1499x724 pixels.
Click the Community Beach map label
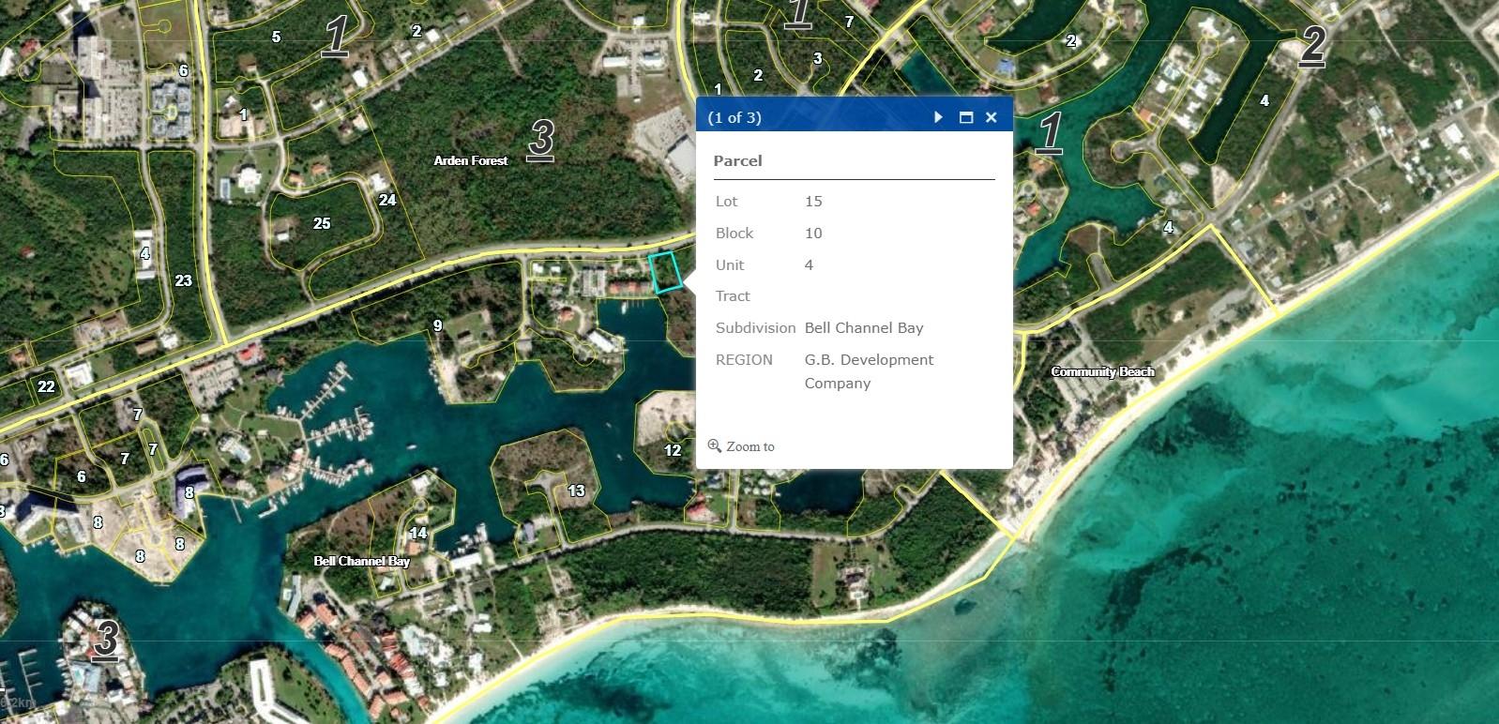pos(1102,371)
